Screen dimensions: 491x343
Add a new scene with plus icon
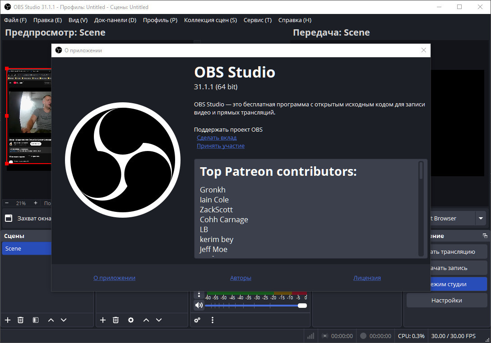tap(8, 320)
